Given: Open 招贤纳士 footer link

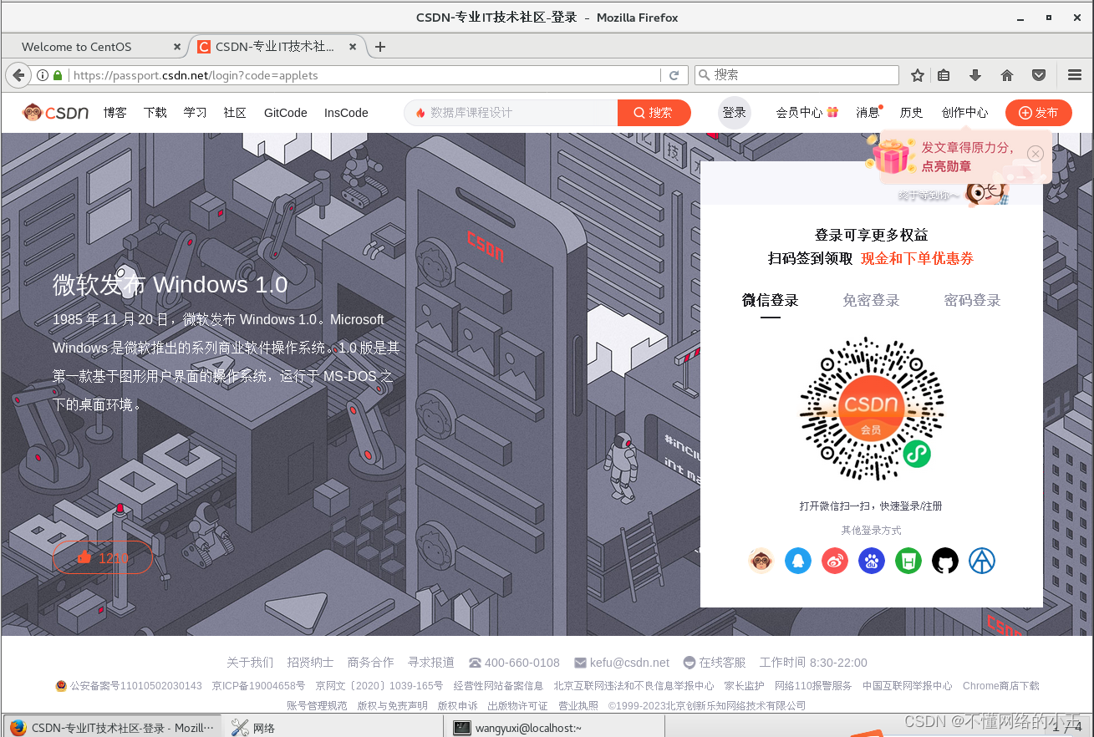Looking at the screenshot, I should (x=310, y=663).
